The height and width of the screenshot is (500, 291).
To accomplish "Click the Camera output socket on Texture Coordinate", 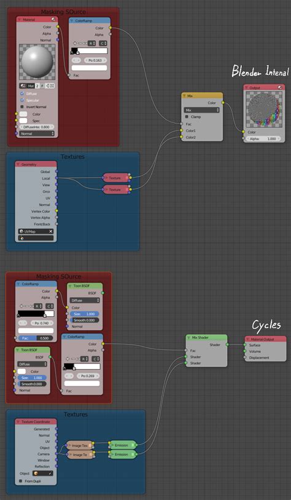I will point(56,454).
